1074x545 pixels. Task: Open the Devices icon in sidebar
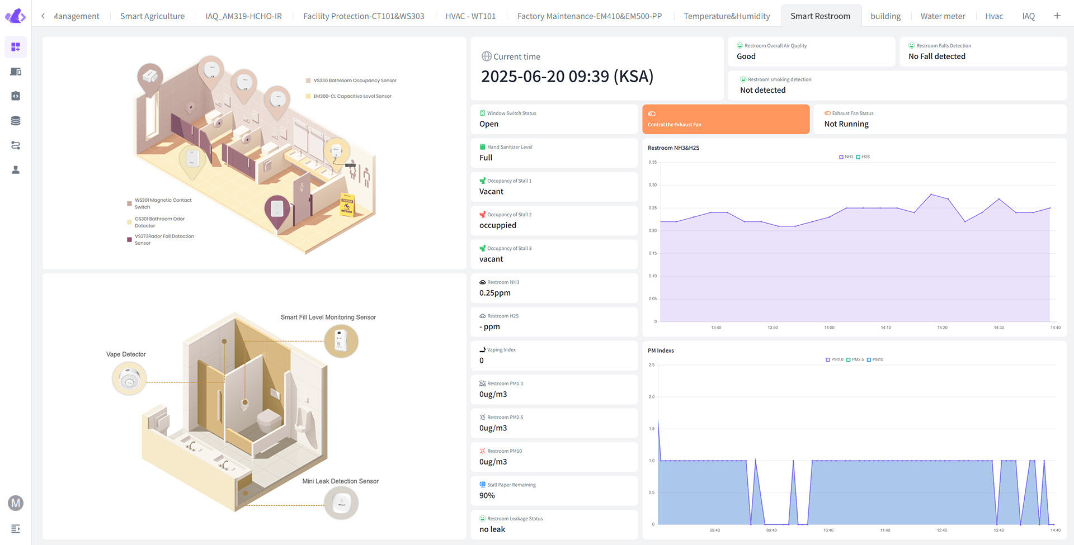pos(16,72)
